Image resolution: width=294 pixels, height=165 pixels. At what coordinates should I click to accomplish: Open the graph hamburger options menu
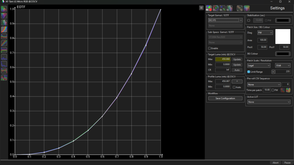201,8
